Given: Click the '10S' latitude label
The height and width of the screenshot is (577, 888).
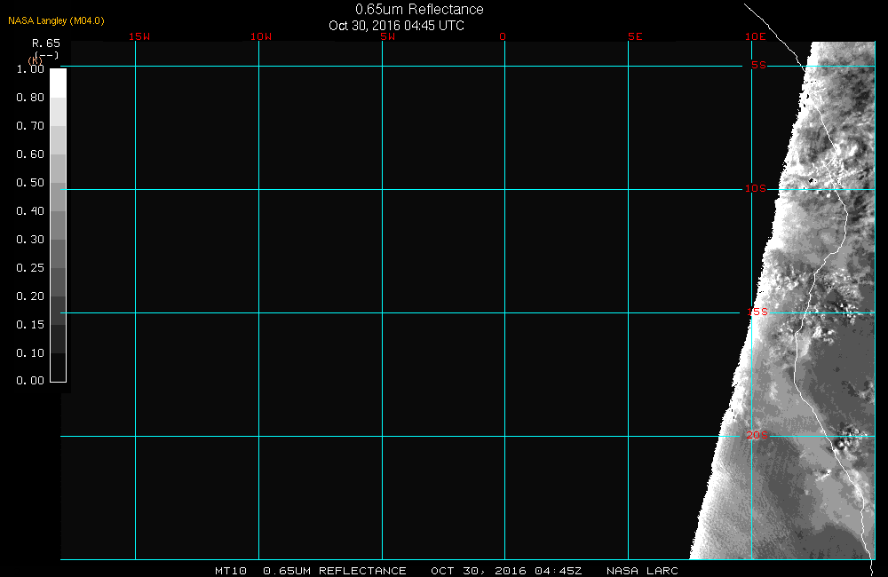Looking at the screenshot, I should [755, 188].
